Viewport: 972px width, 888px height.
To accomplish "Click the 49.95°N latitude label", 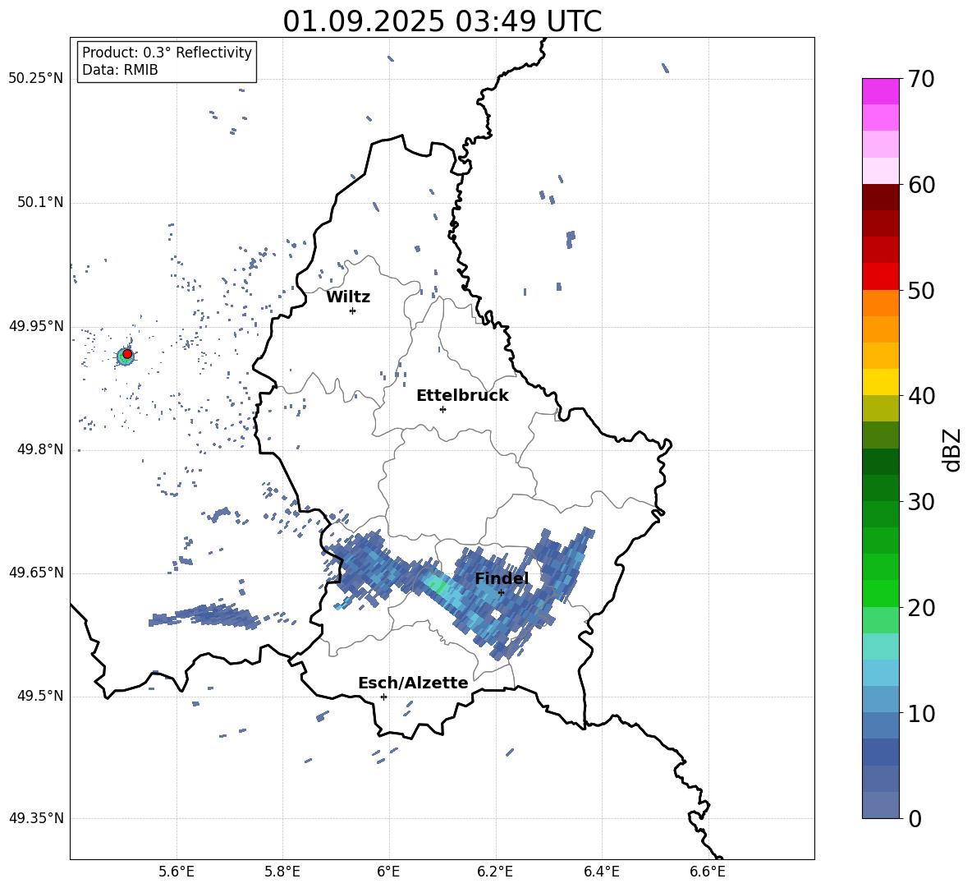I will (36, 325).
